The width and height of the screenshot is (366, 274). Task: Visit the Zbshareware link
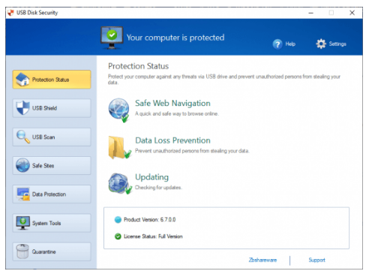(x=262, y=260)
